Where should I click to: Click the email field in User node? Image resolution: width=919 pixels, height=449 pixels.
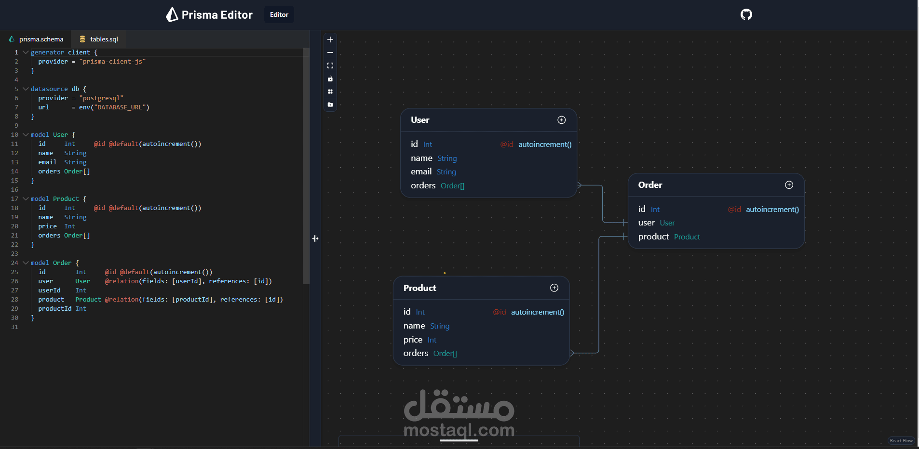[421, 172]
